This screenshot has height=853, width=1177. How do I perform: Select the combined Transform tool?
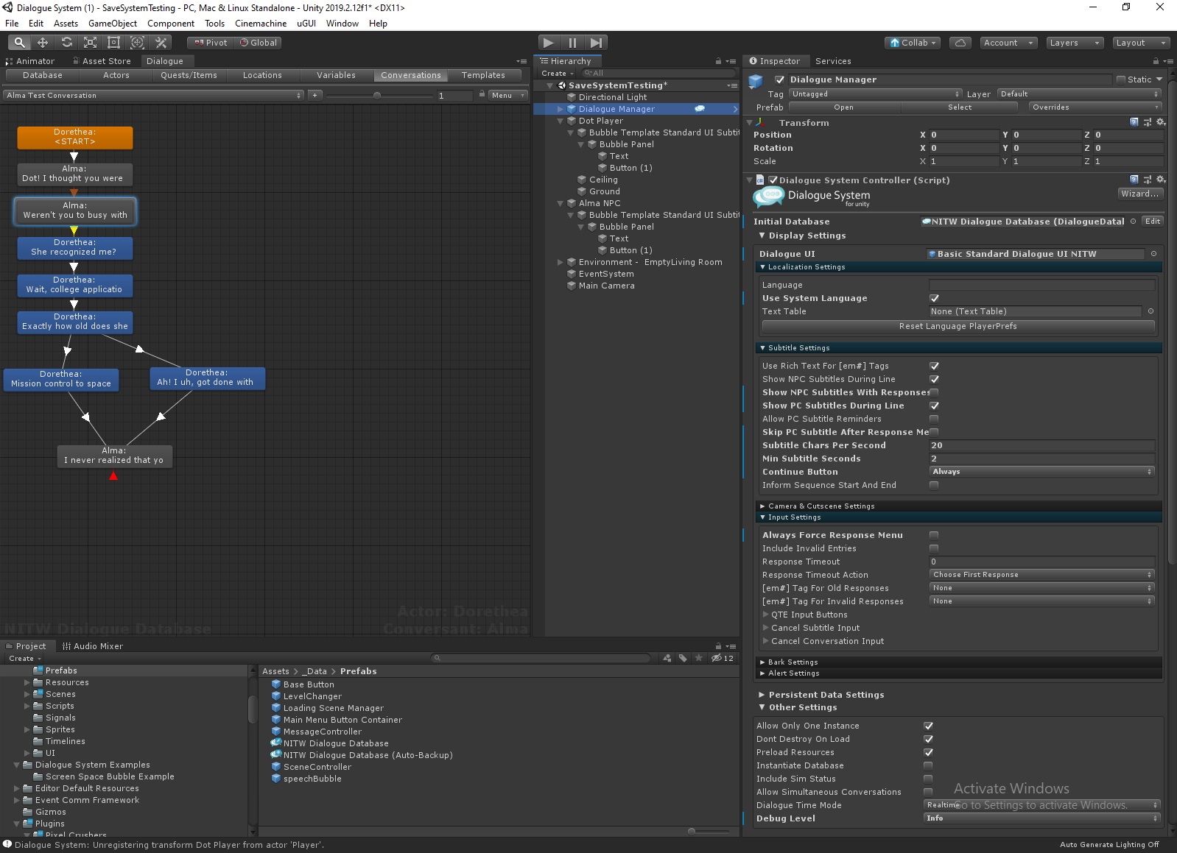tap(137, 43)
